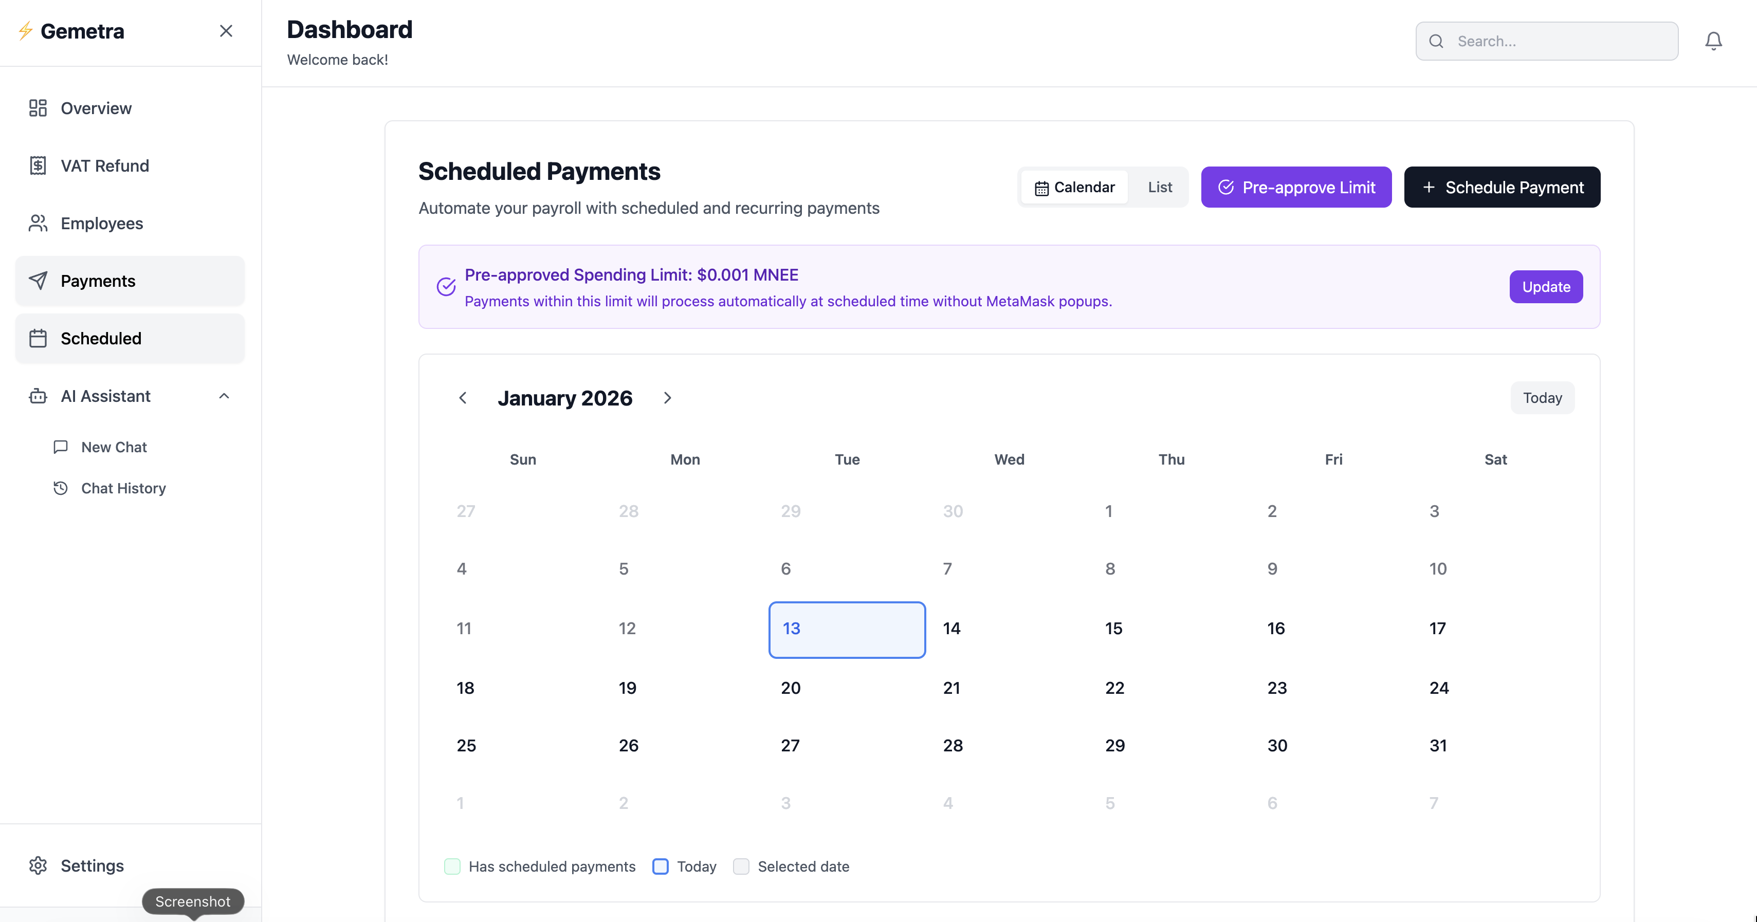Click the notification bell icon
The image size is (1757, 922).
pyautogui.click(x=1713, y=41)
